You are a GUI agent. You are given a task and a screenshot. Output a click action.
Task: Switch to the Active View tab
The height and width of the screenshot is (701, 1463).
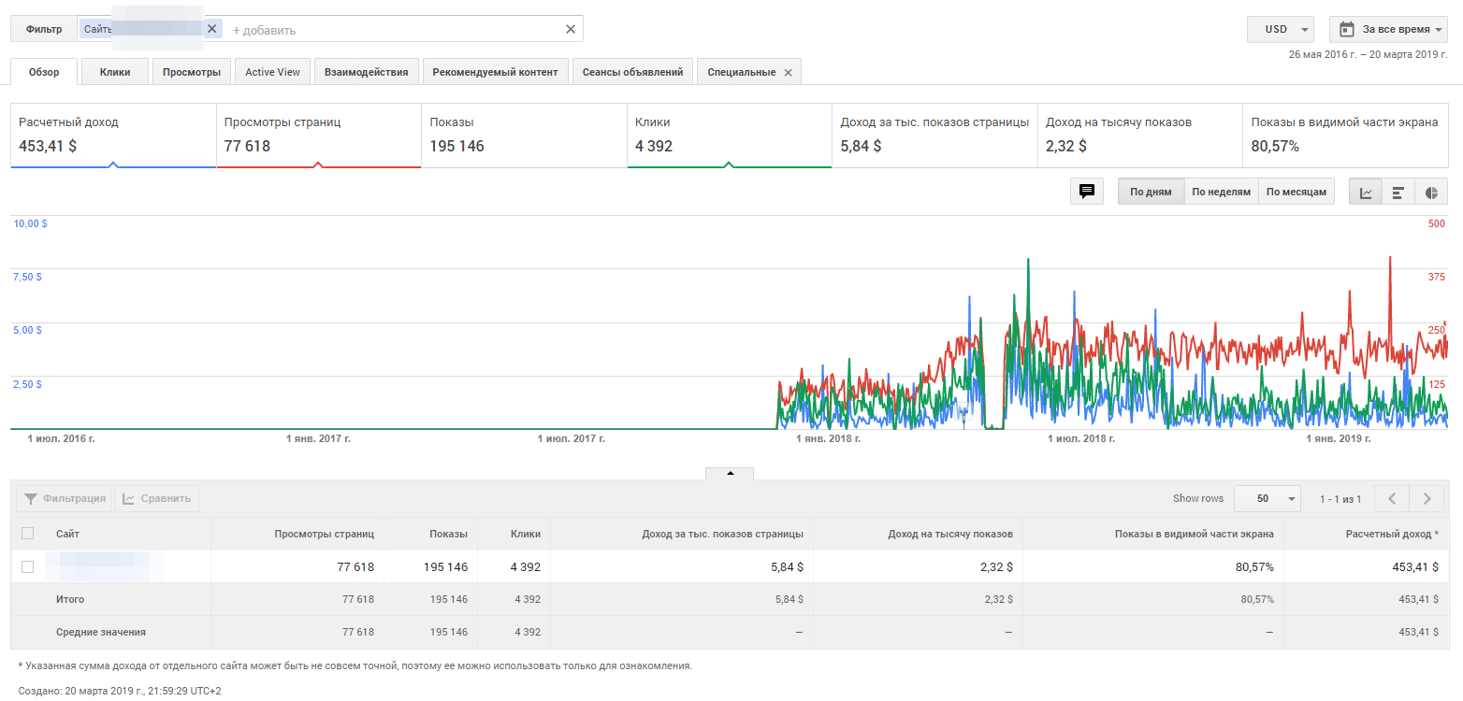(x=272, y=72)
